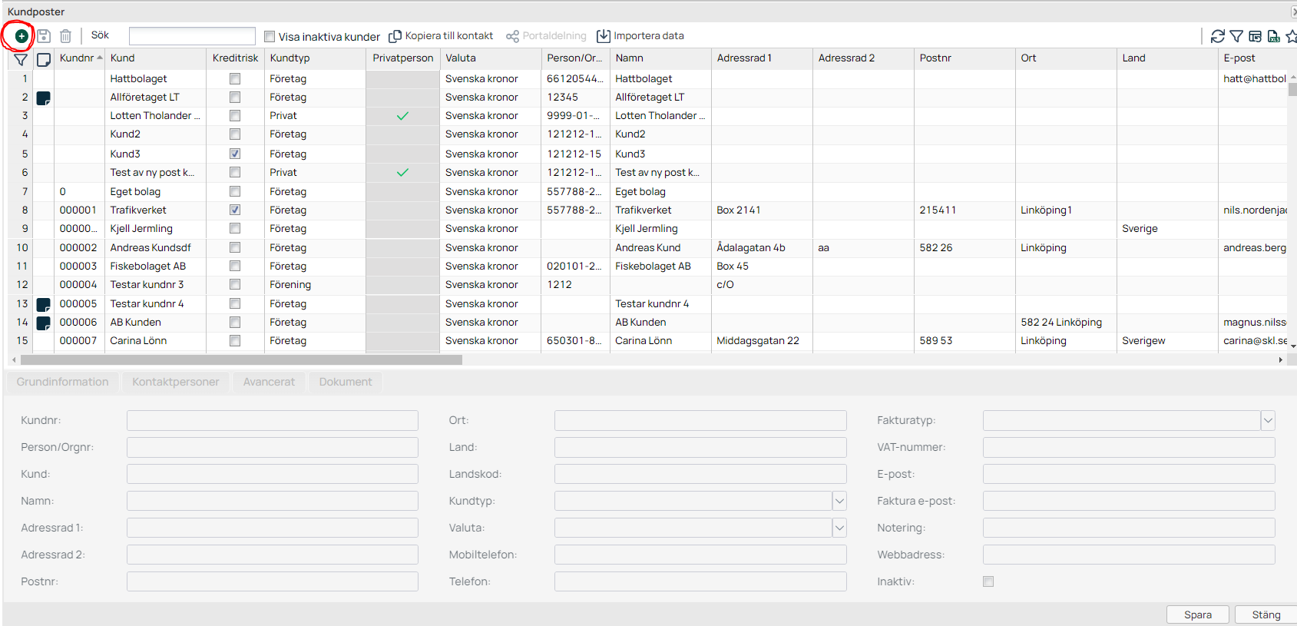
Task: Click the Kundnr input field
Action: pos(273,420)
